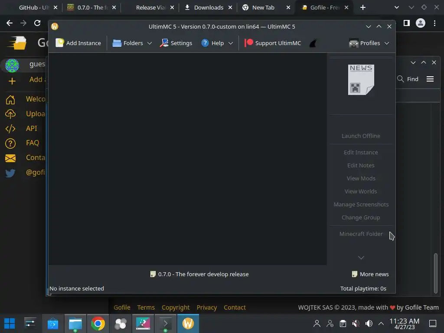Screen dimensions: 444x333
Task: Open the Help menu in UltimMC
Action: coord(217,43)
